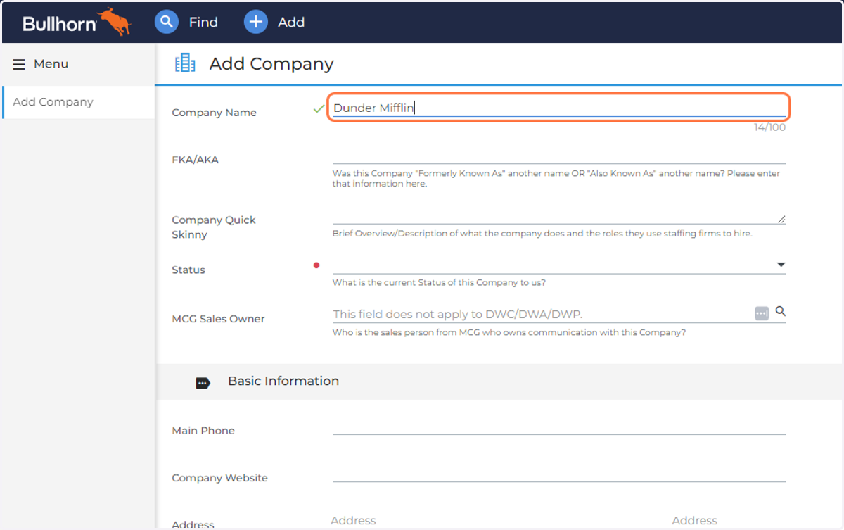Viewport: 844px width, 530px height.
Task: Click the Company Quick Skinny textarea
Action: 559,215
